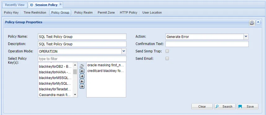Open the HTTP Policy section
Screen dimensions: 266x115
[129, 13]
